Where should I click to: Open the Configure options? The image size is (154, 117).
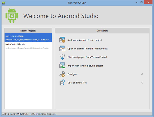72,74
